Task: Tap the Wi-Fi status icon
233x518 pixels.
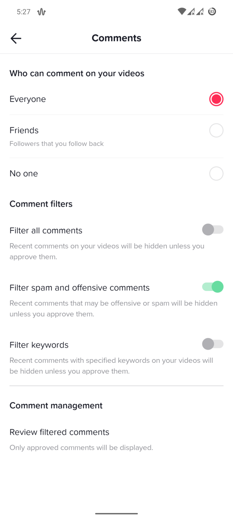Action: pyautogui.click(x=181, y=11)
